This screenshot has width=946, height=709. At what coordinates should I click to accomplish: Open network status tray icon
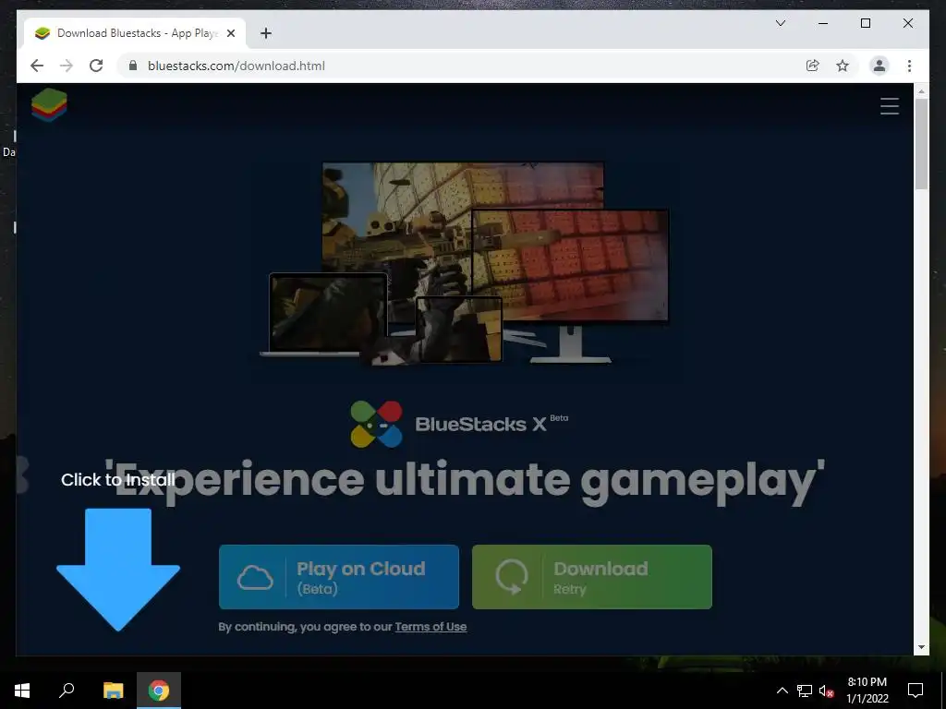(x=805, y=691)
